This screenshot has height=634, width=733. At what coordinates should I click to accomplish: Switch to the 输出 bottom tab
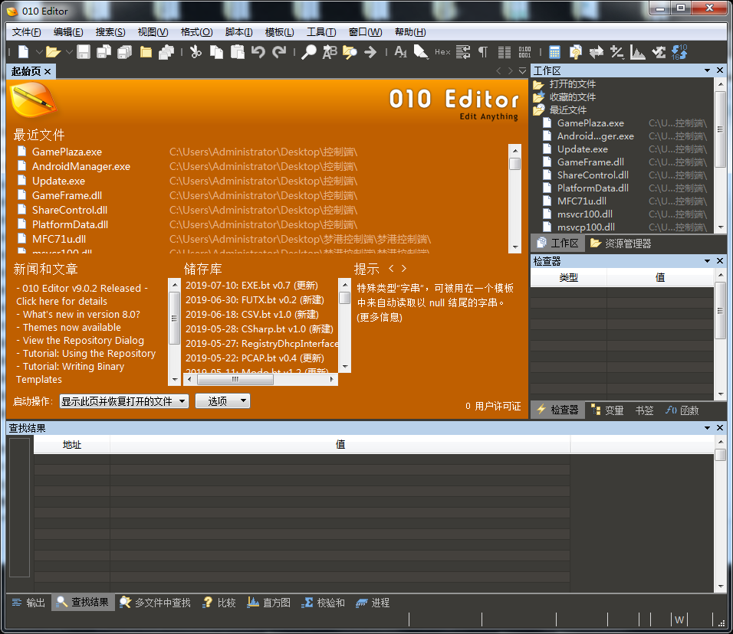click(28, 603)
